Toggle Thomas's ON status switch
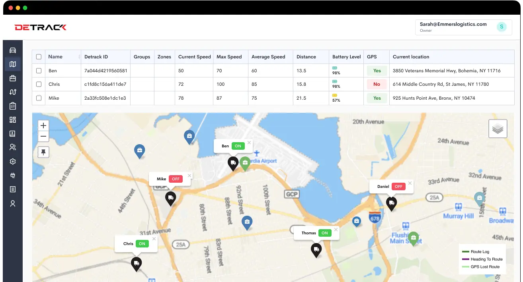Image resolution: width=523 pixels, height=282 pixels. click(x=325, y=233)
